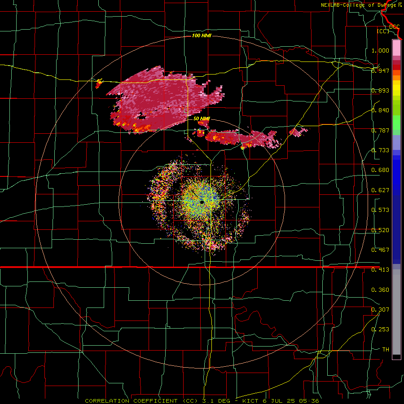Select the 0.893 legend value

(380, 90)
